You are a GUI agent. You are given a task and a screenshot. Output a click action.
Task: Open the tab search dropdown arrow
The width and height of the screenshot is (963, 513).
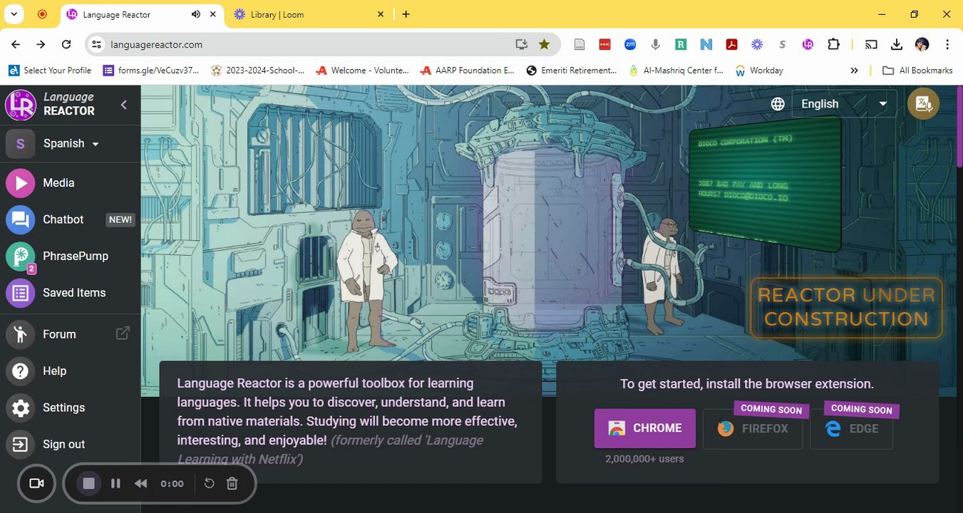(x=14, y=14)
